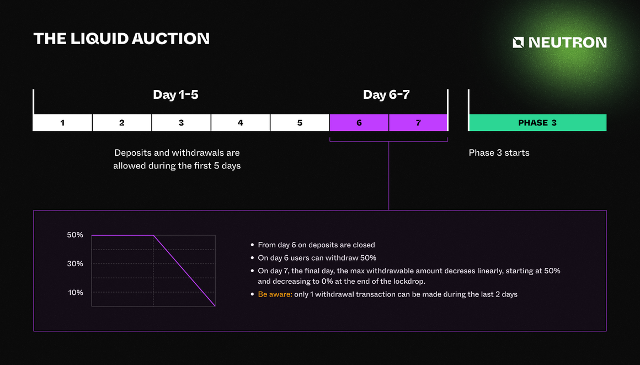Click the orange Be aware warning text
Screen dimensions: 640x365
tap(275, 294)
